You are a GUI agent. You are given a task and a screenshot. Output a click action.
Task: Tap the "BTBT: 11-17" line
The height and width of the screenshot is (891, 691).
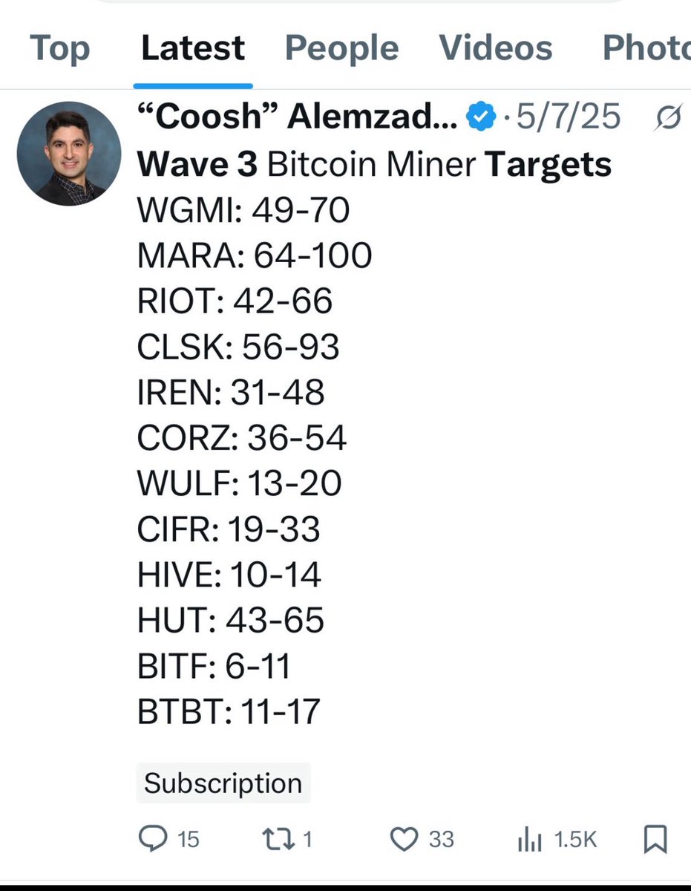pos(229,711)
